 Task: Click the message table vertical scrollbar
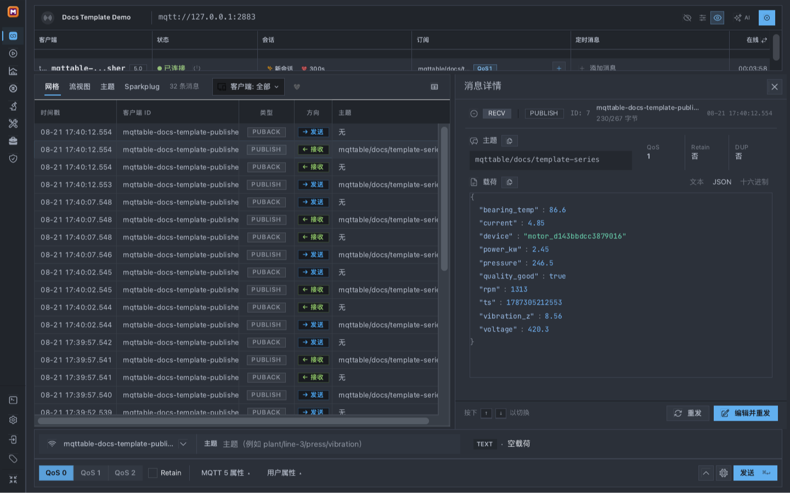[x=444, y=199]
